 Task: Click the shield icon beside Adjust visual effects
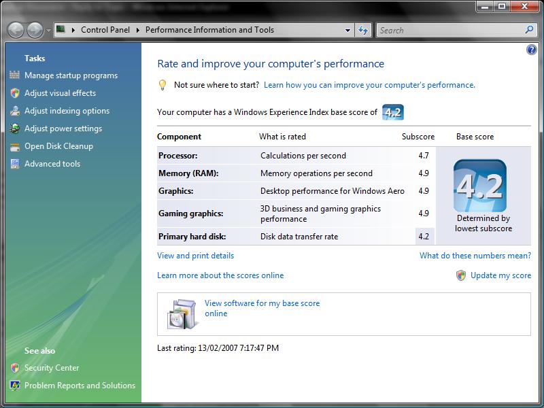14,93
